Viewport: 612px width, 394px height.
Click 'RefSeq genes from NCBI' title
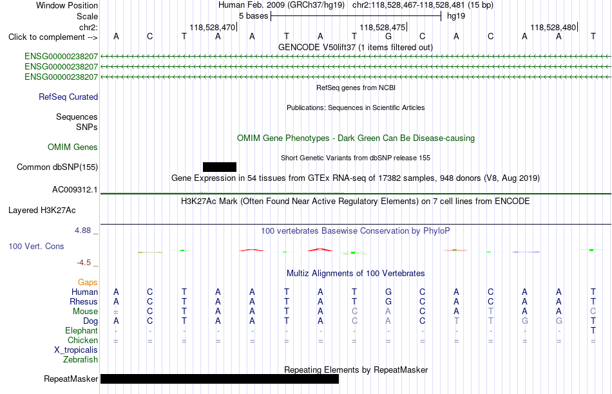point(356,88)
